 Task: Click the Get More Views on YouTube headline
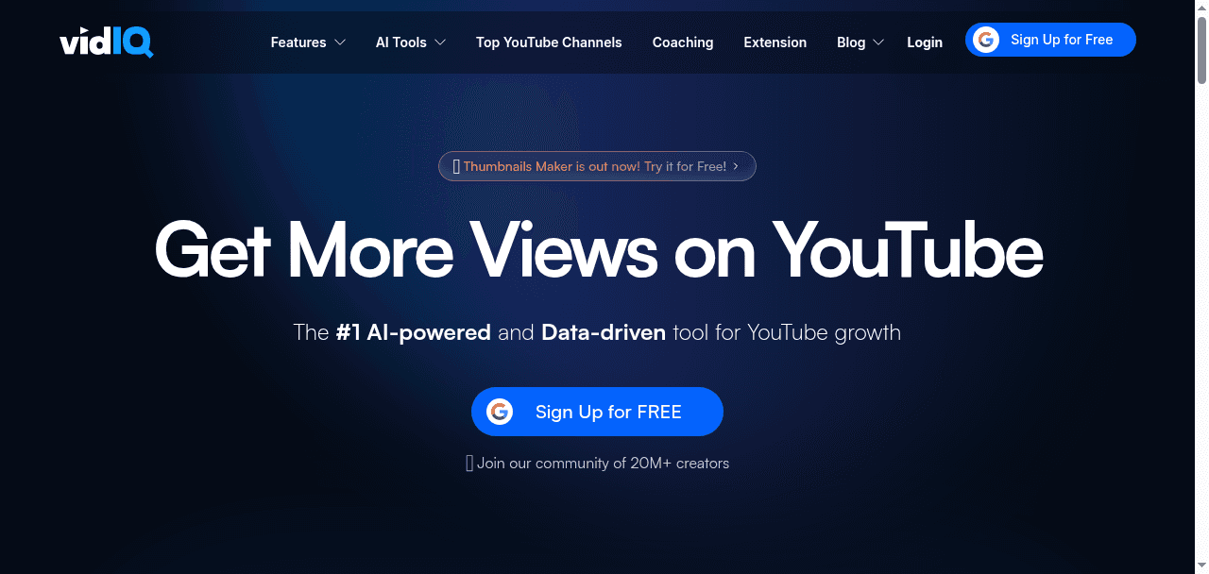tap(599, 250)
